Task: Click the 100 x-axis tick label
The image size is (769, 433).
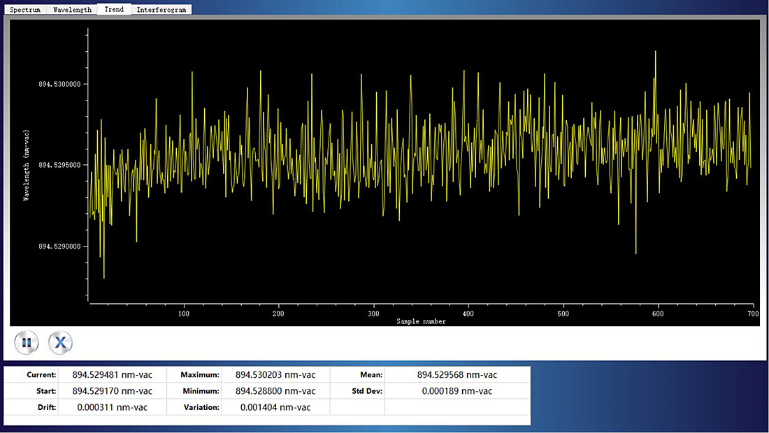Action: pyautogui.click(x=183, y=314)
